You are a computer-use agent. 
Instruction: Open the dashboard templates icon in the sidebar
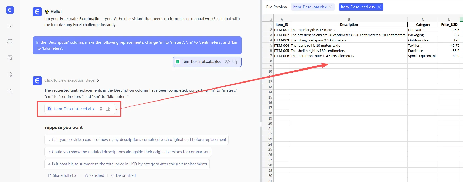tap(10, 91)
